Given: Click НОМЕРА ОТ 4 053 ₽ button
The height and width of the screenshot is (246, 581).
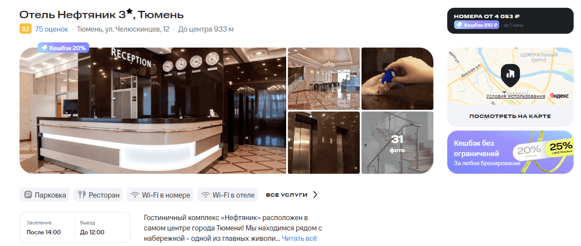Looking at the screenshot, I should 510,21.
